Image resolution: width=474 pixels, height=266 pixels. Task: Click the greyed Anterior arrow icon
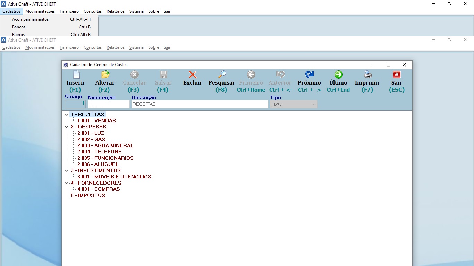coord(280,74)
